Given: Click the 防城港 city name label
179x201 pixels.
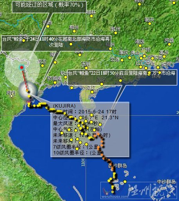Looking at the screenshot, I should point(54,78).
